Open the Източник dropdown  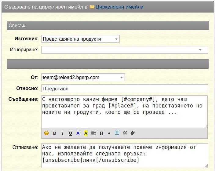pyautogui.click(x=80, y=39)
